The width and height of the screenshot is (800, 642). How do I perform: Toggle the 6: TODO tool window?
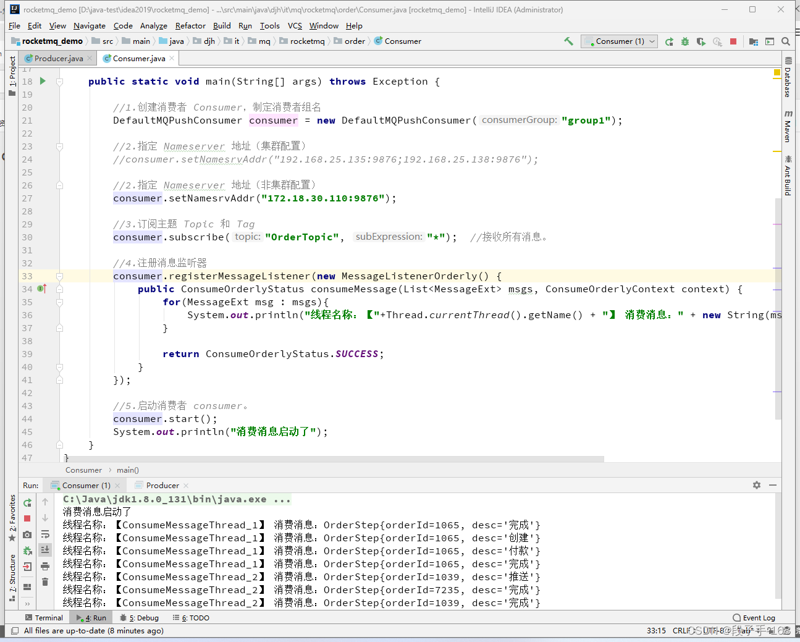tap(191, 618)
